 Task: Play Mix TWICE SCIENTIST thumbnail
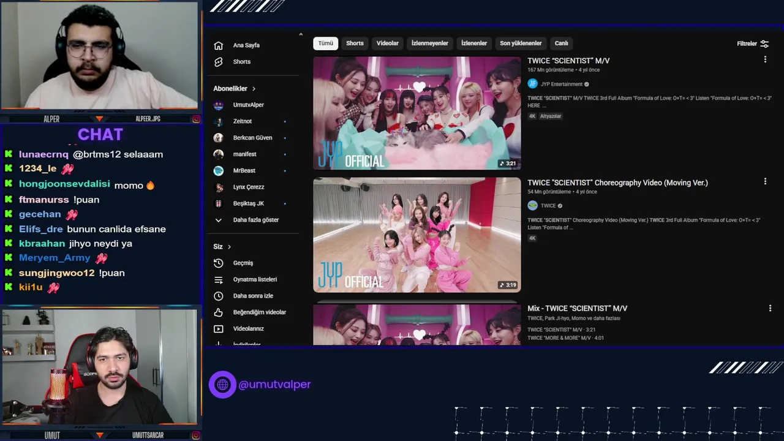[x=417, y=325]
